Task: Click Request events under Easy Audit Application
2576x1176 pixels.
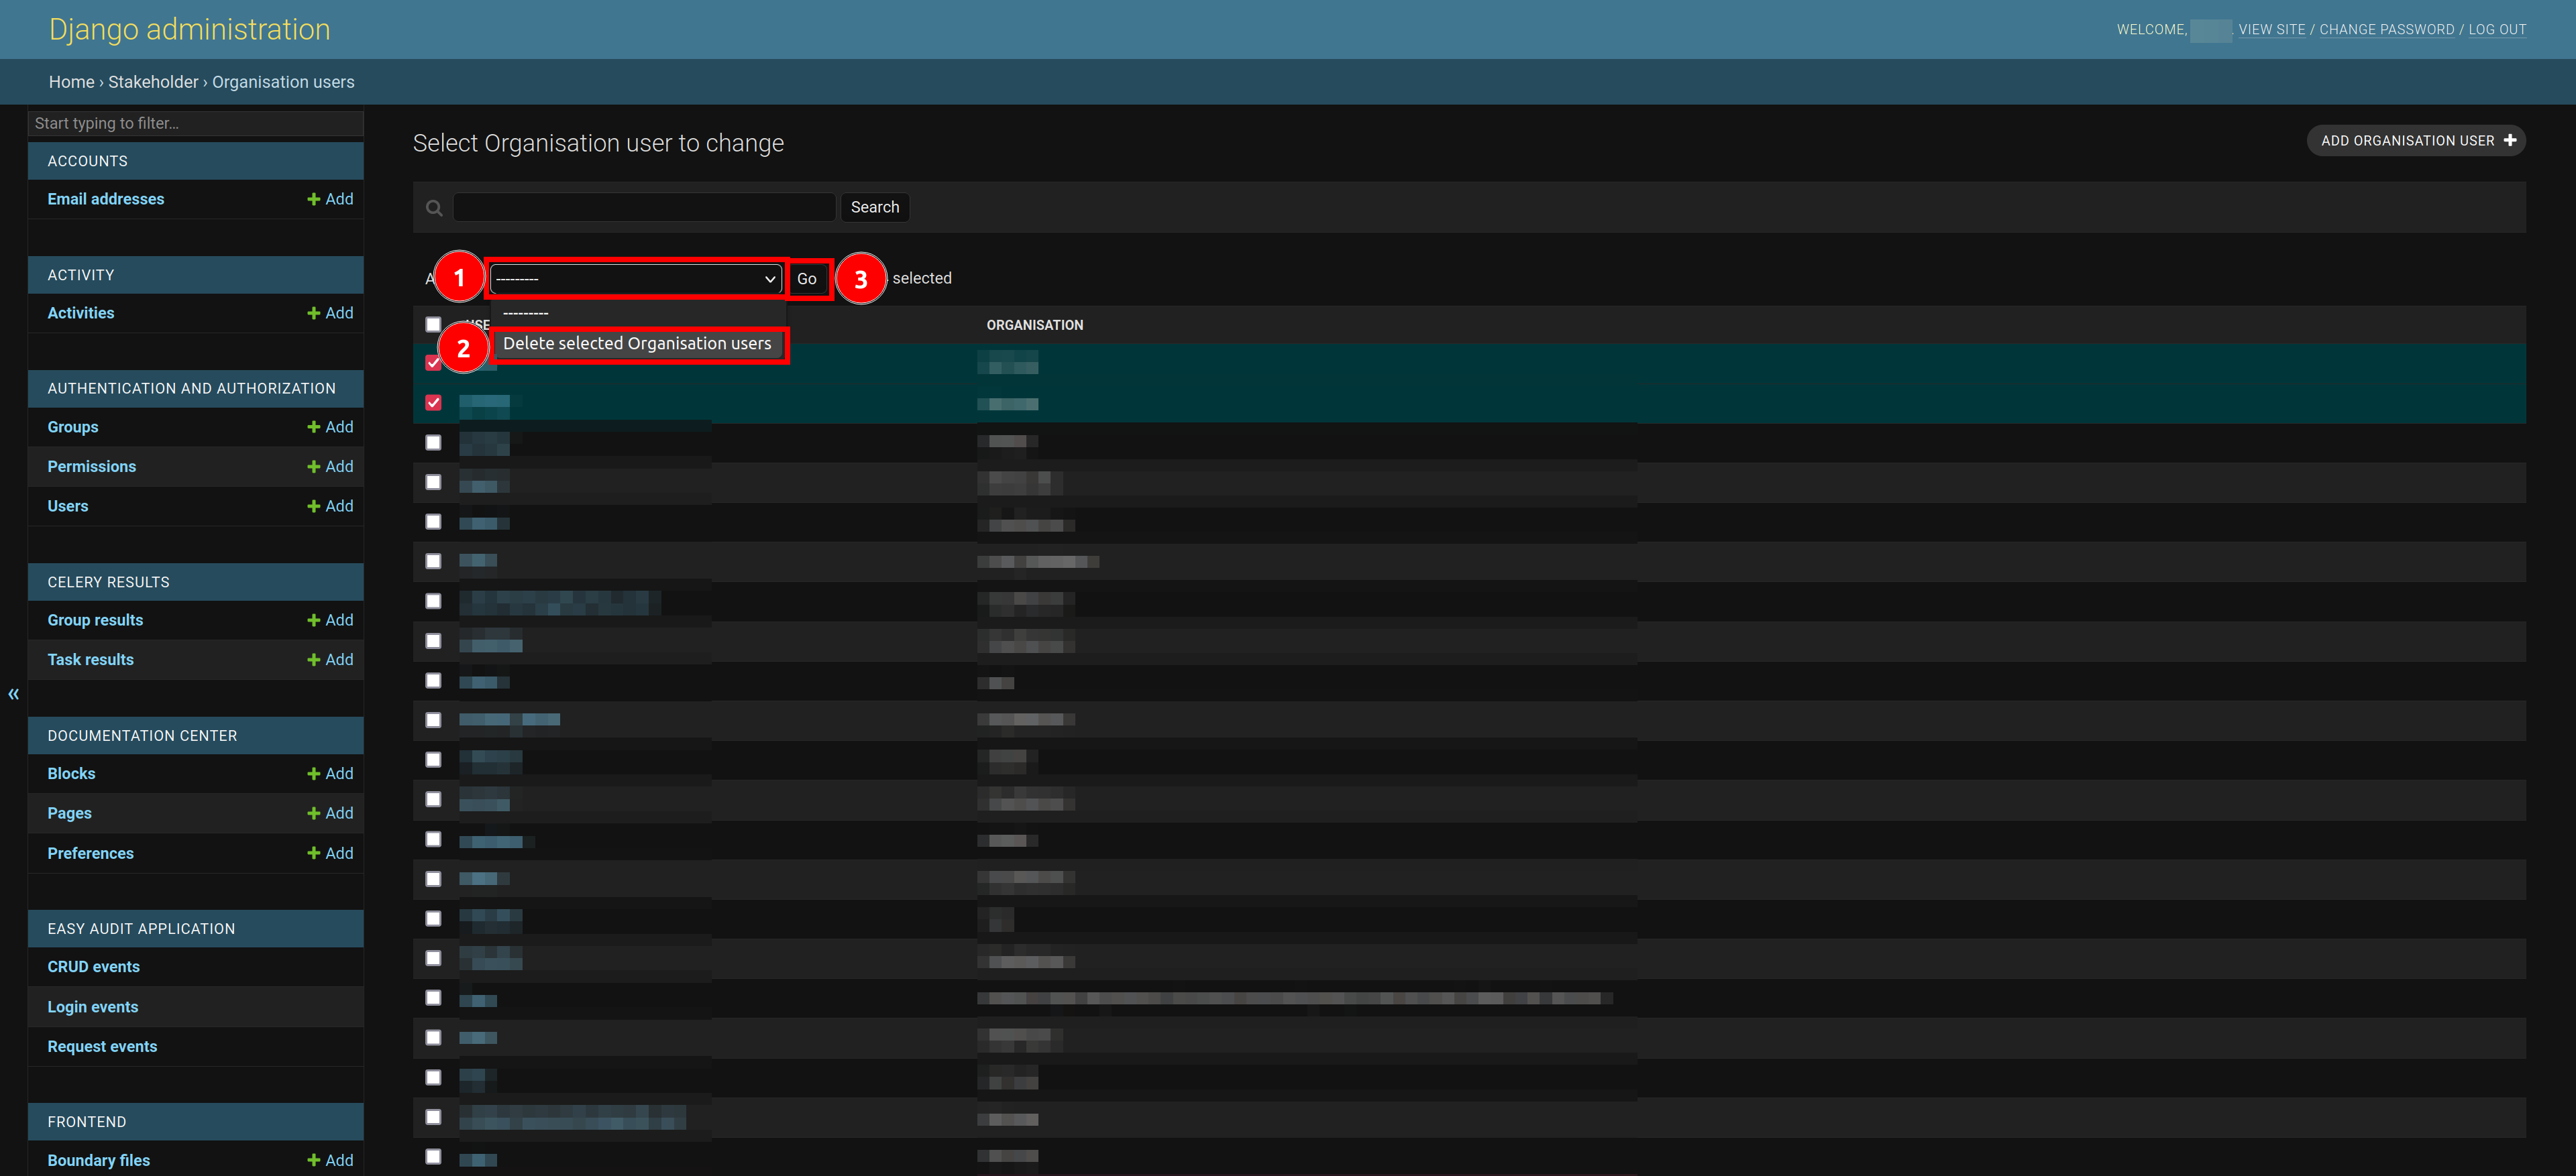Action: pyautogui.click(x=102, y=1046)
